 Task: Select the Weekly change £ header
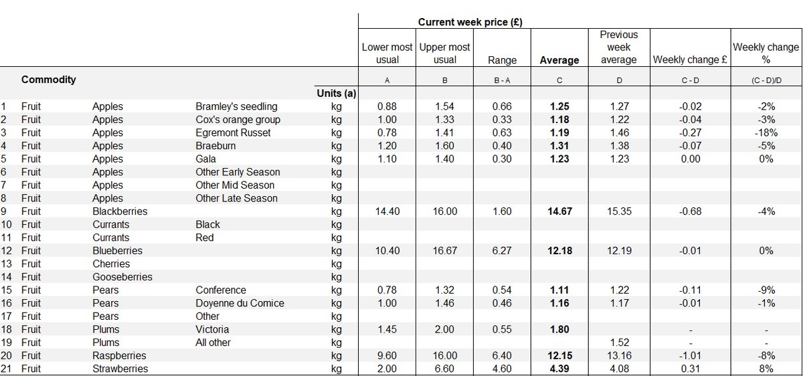(x=691, y=60)
